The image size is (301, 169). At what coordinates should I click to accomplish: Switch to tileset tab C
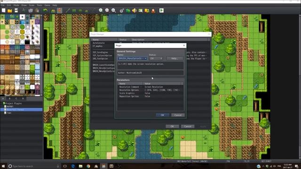tap(16, 99)
